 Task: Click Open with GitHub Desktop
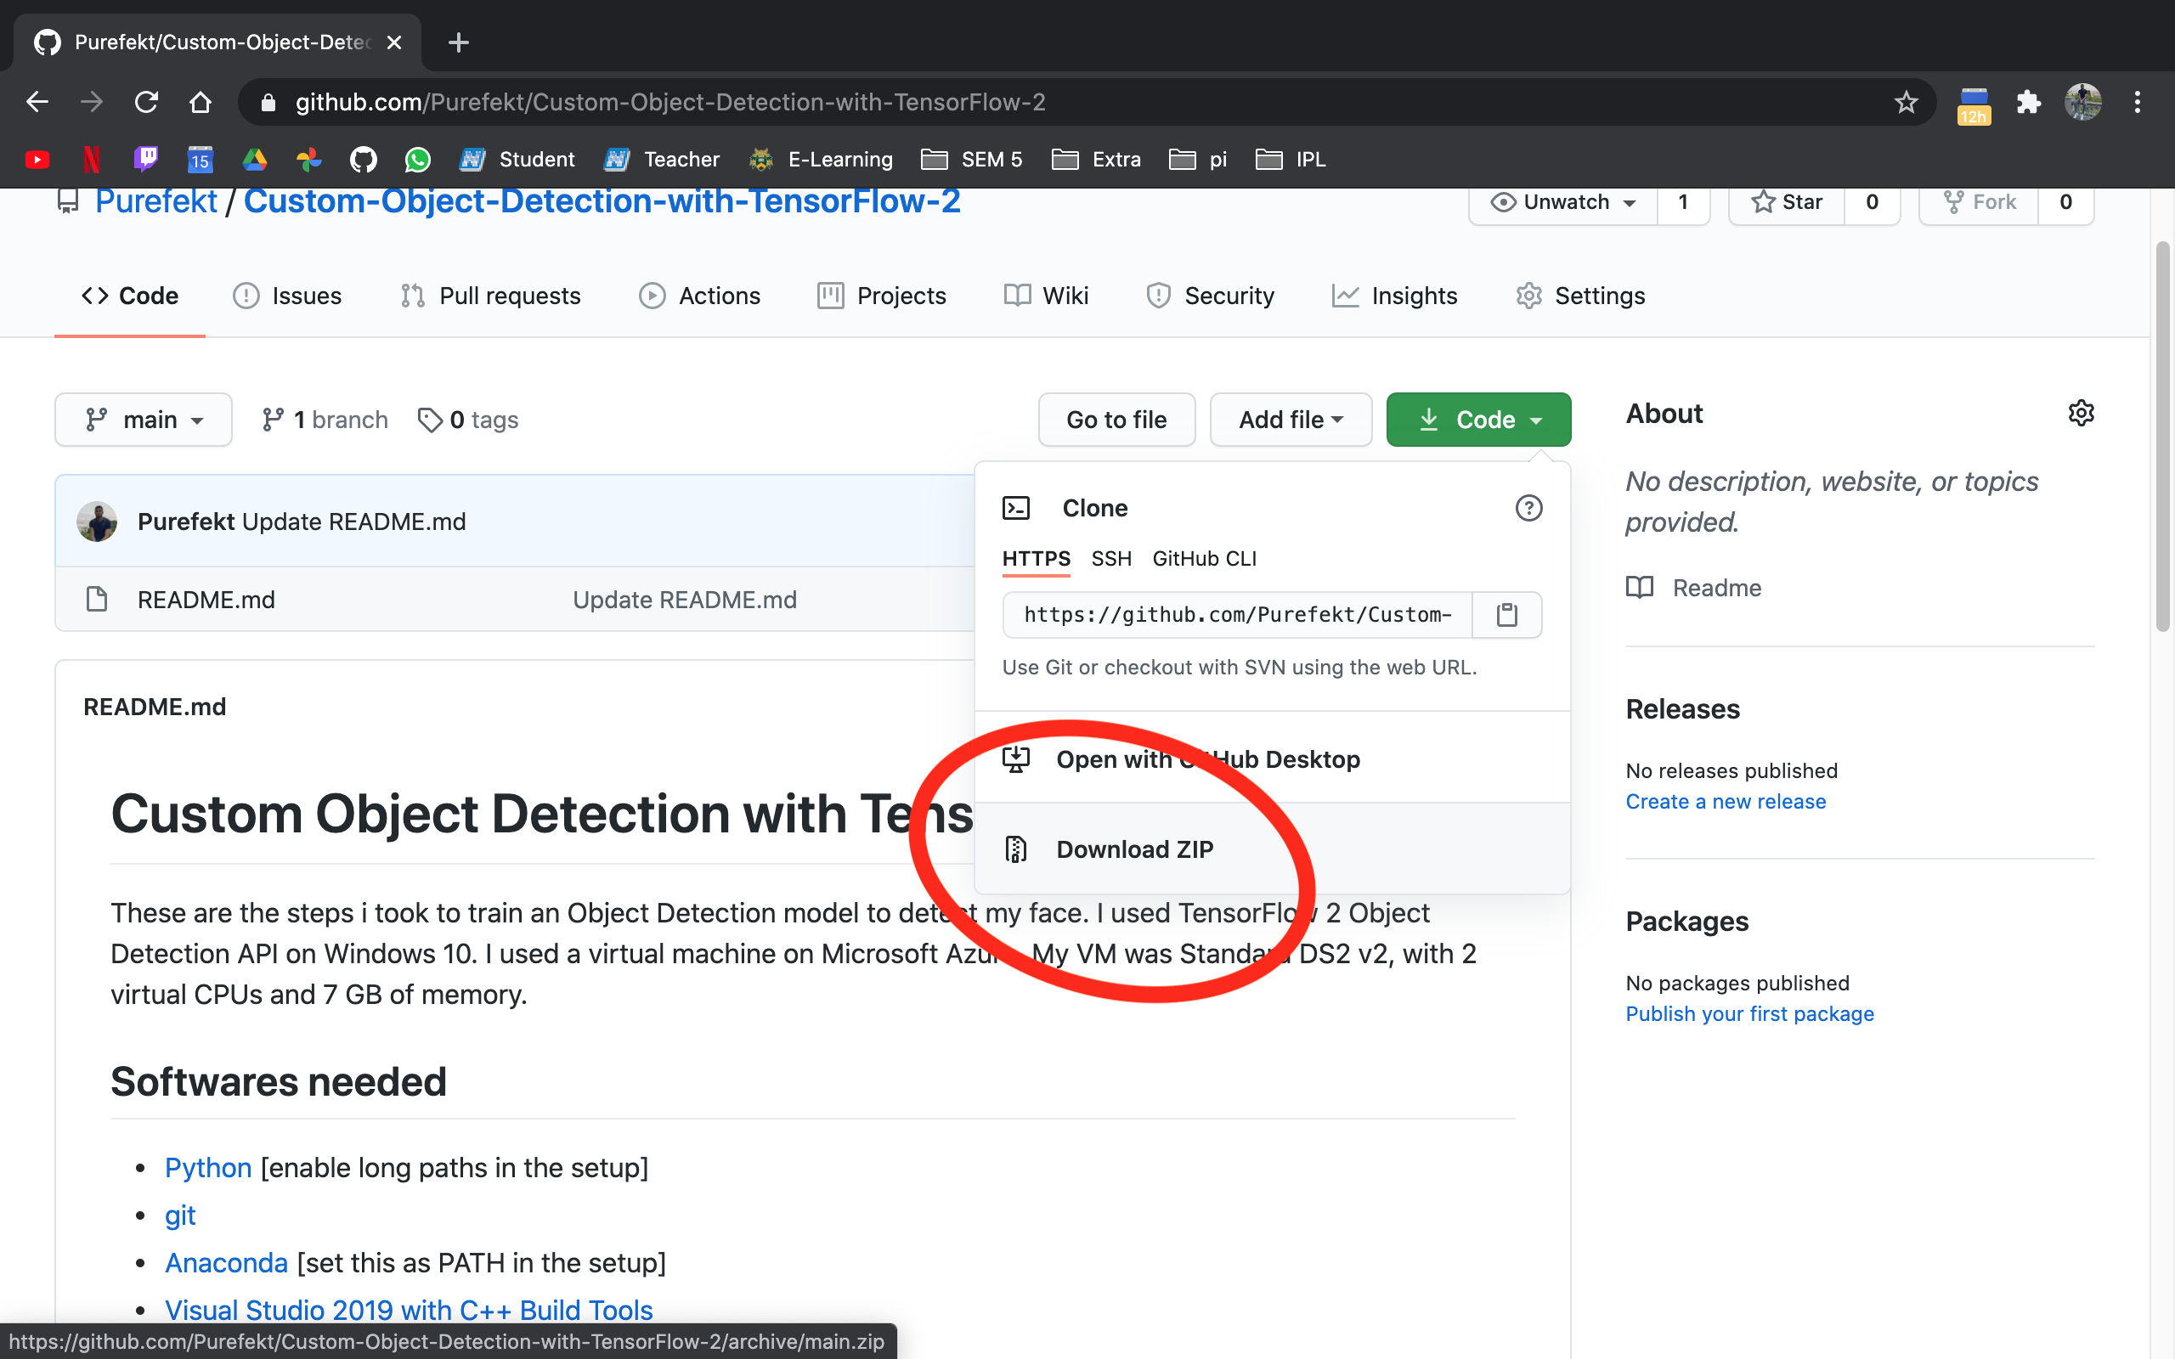pos(1272,759)
